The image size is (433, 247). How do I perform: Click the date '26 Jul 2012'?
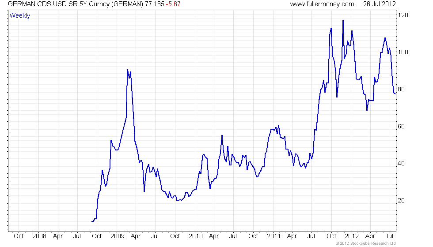[x=380, y=4]
